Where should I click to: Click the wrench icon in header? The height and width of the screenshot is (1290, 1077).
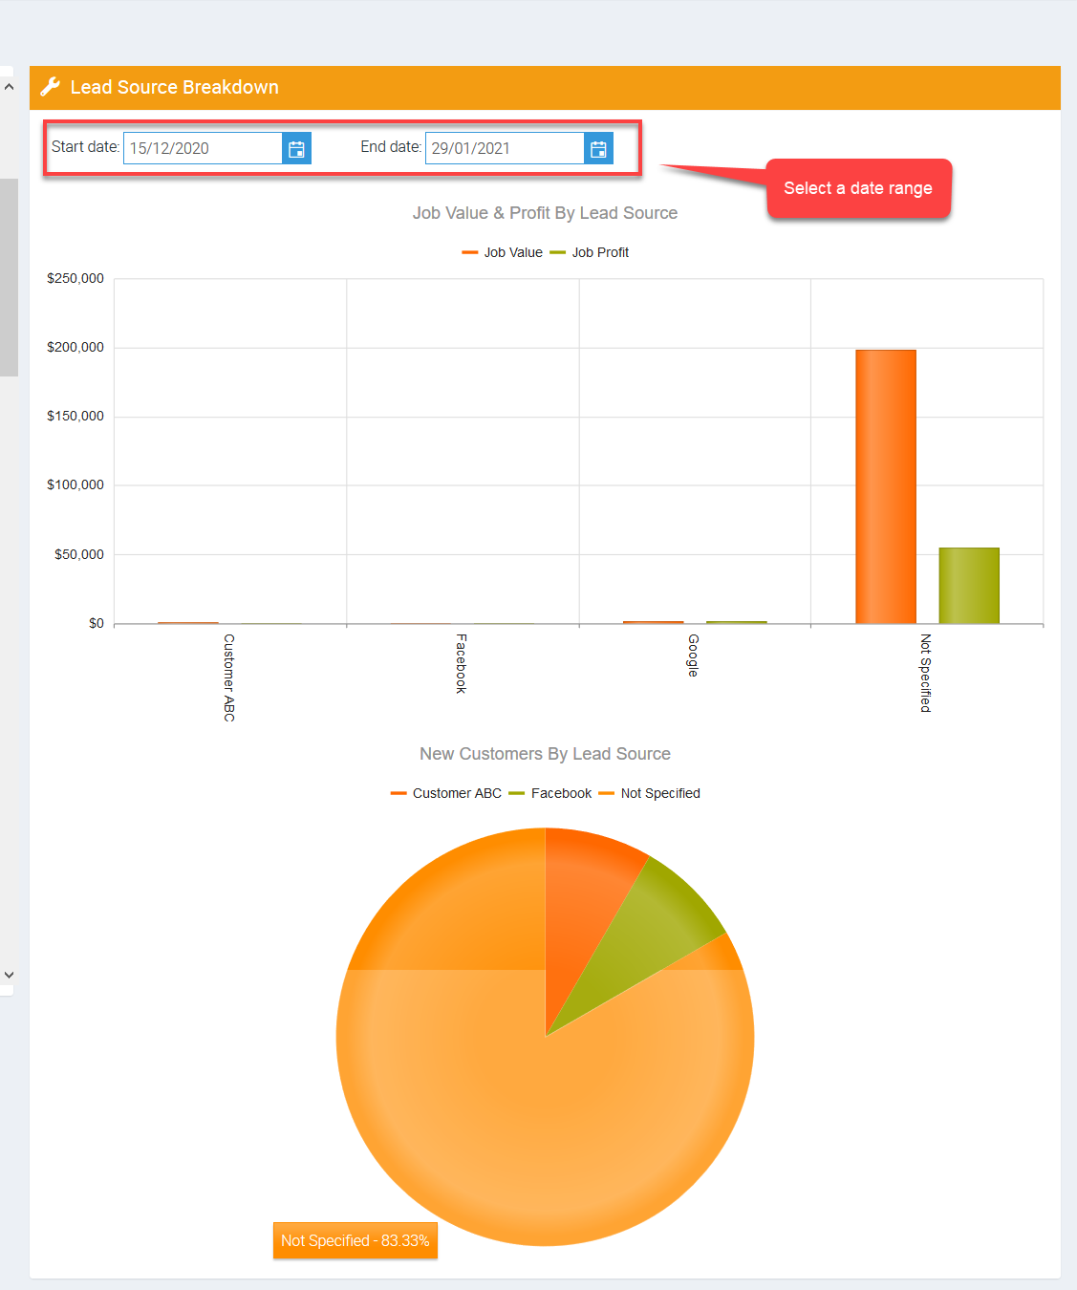[51, 87]
